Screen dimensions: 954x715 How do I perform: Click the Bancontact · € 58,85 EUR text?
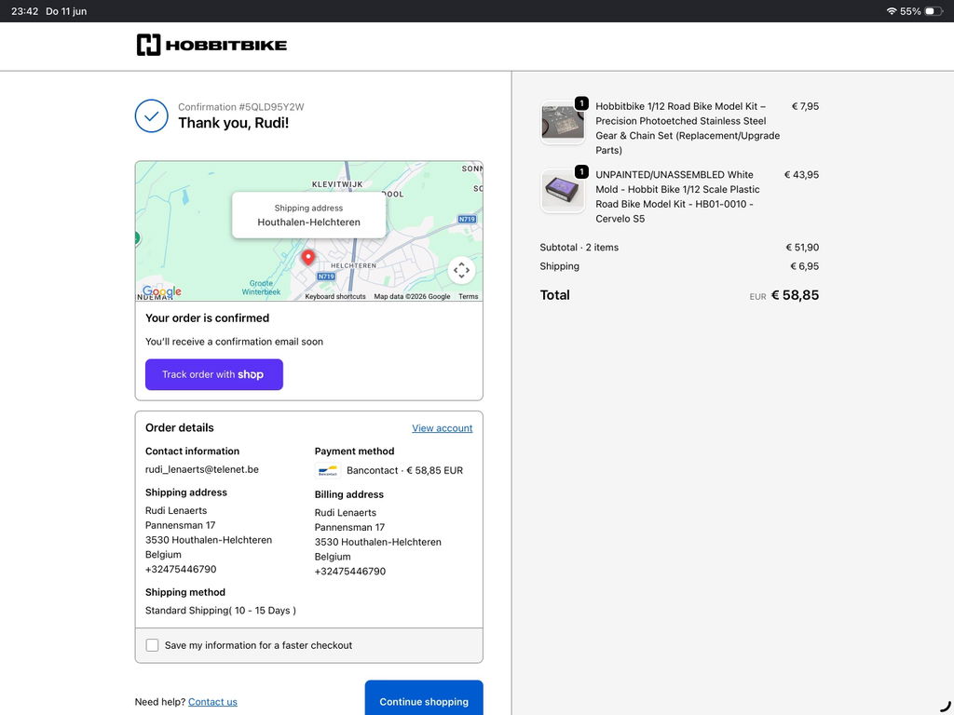pos(404,470)
